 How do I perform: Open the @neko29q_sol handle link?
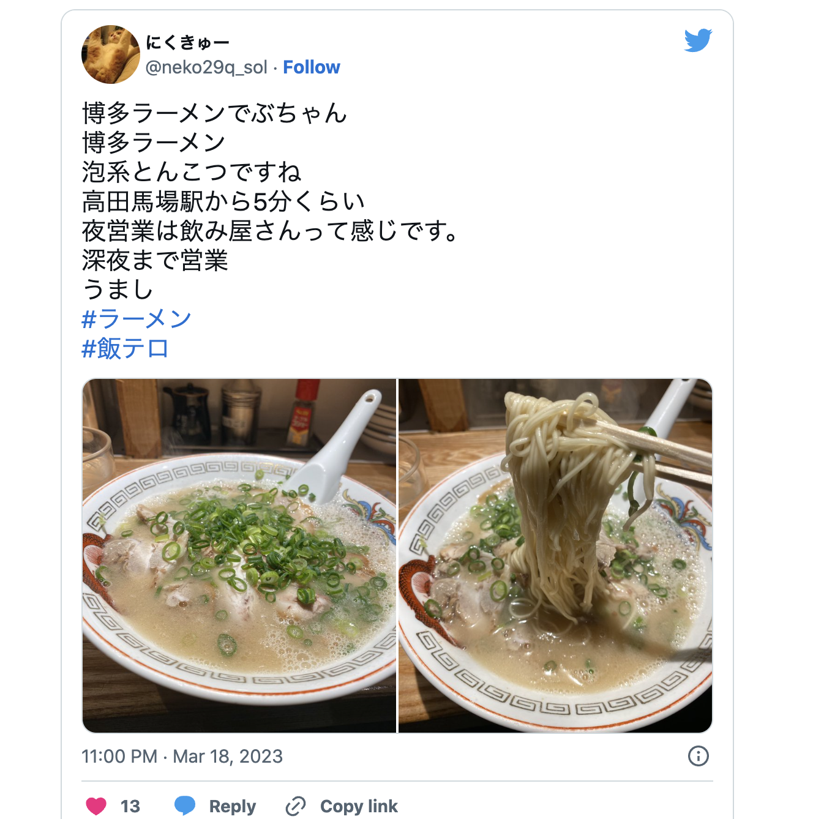(206, 67)
